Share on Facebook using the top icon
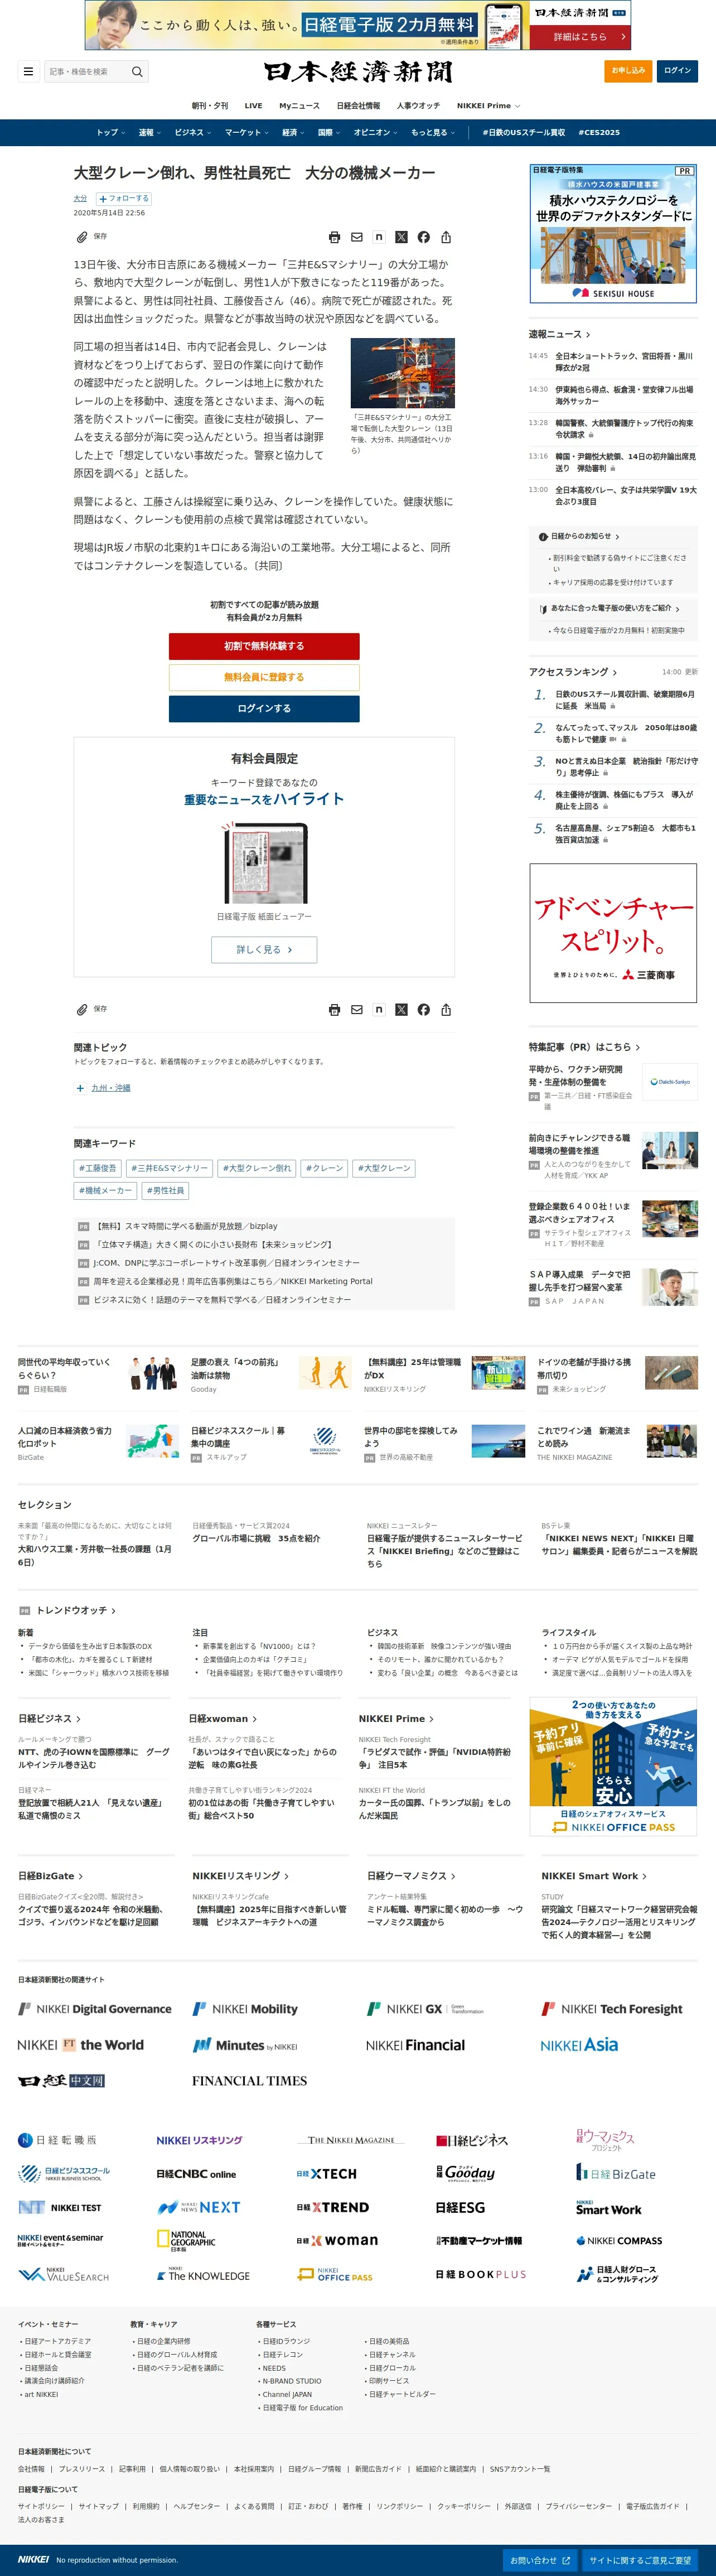716x2576 pixels. (424, 237)
